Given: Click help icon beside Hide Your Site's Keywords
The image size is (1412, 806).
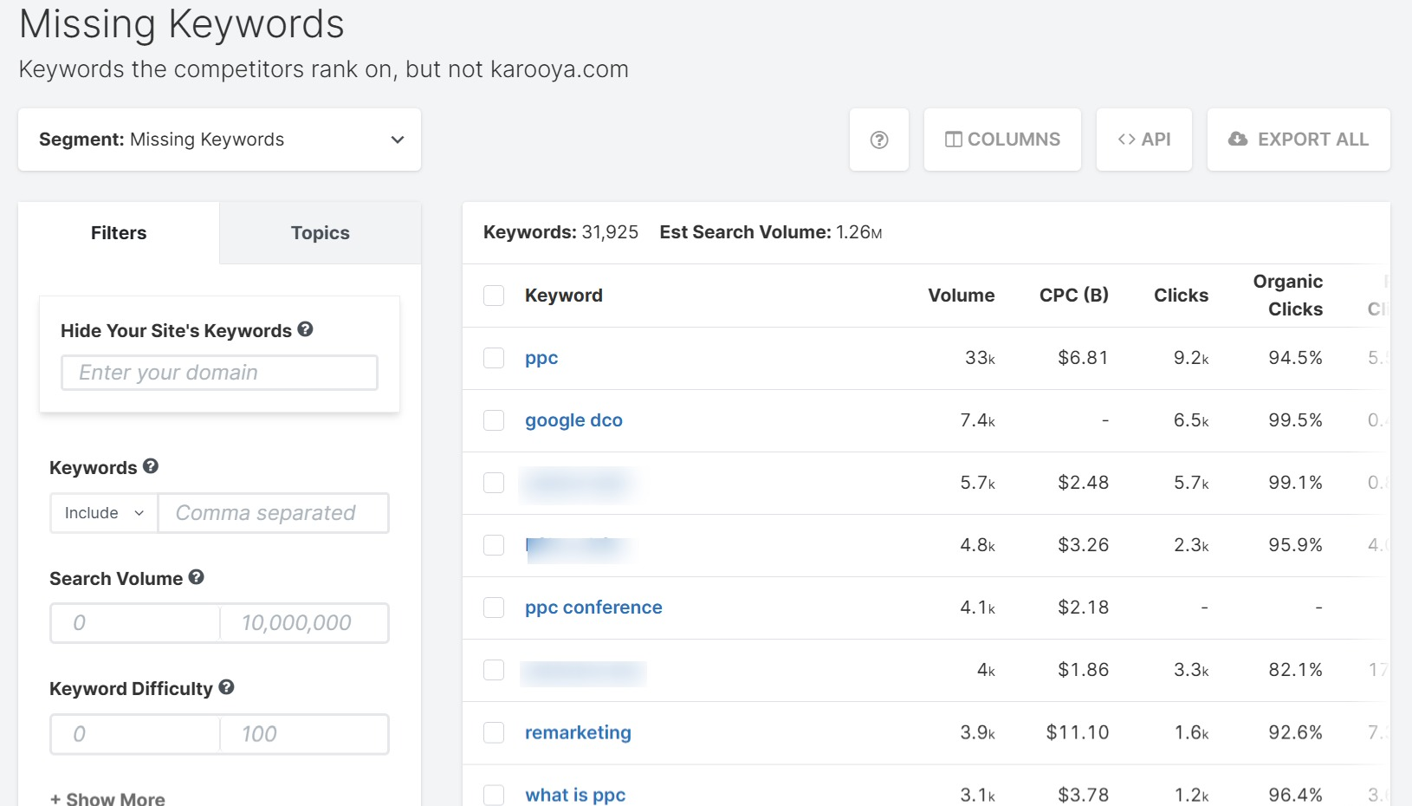Looking at the screenshot, I should click(x=305, y=329).
